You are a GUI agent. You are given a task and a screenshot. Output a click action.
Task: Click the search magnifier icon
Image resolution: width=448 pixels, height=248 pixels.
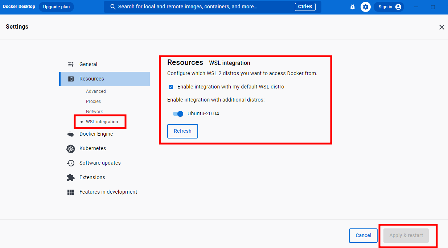113,7
